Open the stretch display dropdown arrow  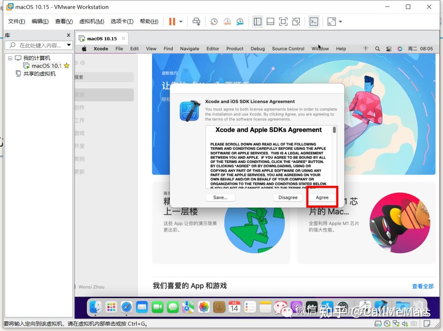coord(340,21)
